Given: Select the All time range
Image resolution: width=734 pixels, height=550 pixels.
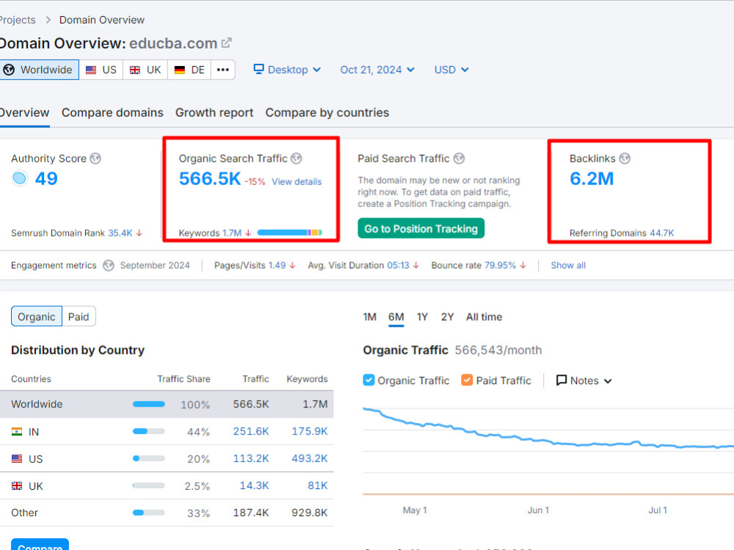Looking at the screenshot, I should point(484,317).
